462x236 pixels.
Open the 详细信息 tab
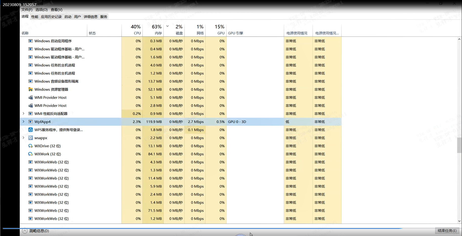tap(90, 17)
